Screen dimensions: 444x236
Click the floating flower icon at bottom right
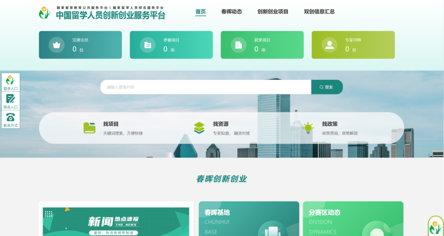[435, 226]
